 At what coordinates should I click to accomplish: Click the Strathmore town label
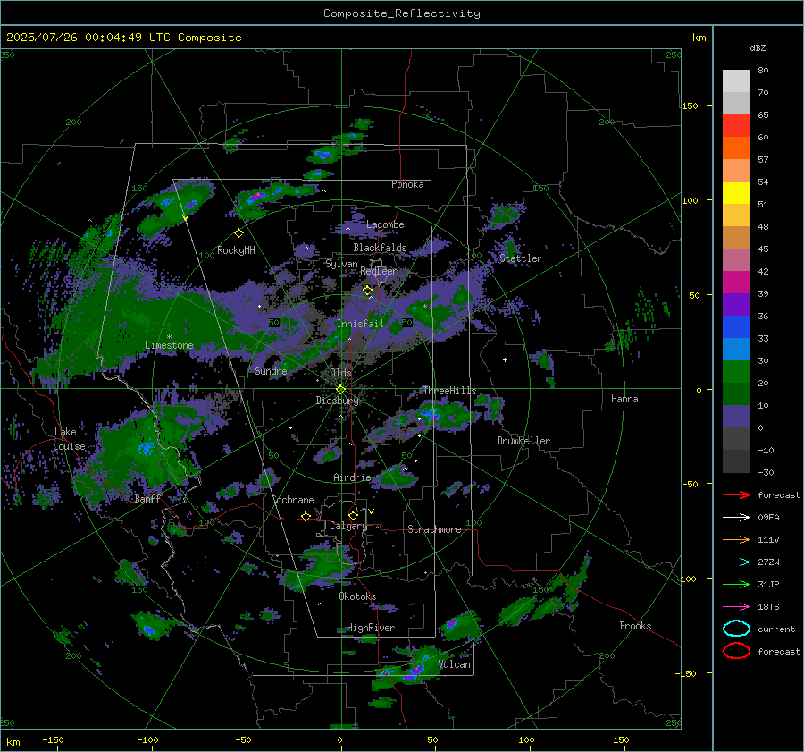[434, 529]
